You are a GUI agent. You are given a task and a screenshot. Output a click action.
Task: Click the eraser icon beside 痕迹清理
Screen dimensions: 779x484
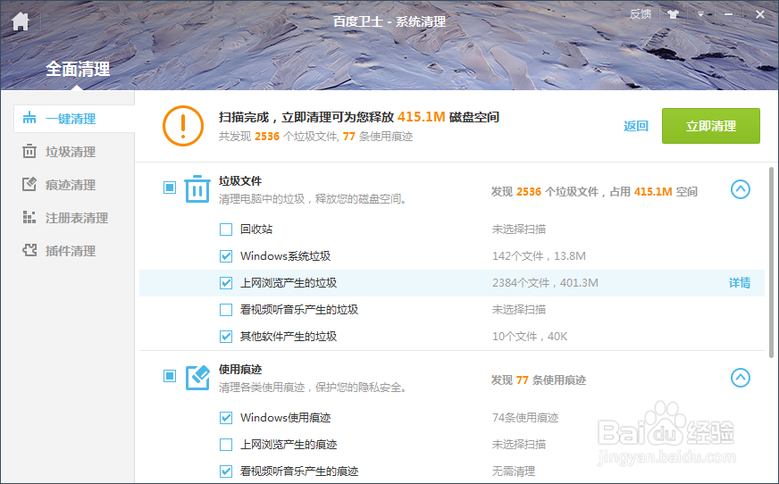[29, 184]
